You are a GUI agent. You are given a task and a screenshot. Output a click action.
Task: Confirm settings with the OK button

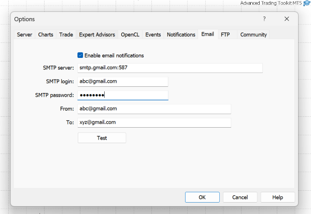coord(202,197)
